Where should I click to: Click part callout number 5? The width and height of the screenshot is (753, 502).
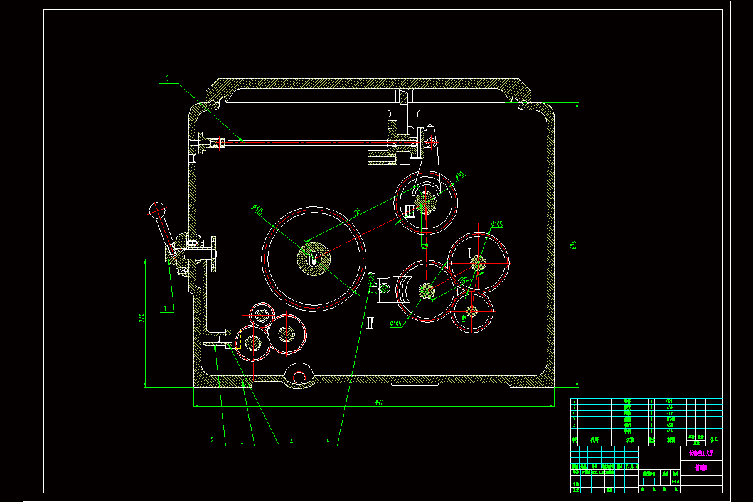click(x=328, y=441)
